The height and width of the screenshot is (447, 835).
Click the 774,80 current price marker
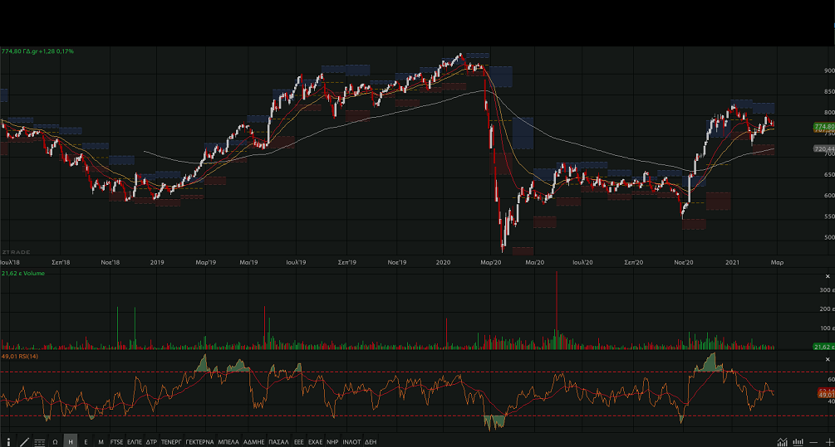(x=823, y=126)
